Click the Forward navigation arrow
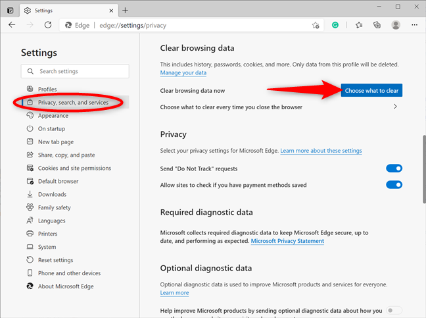Viewport: 426px width, 318px height. pyautogui.click(x=30, y=25)
